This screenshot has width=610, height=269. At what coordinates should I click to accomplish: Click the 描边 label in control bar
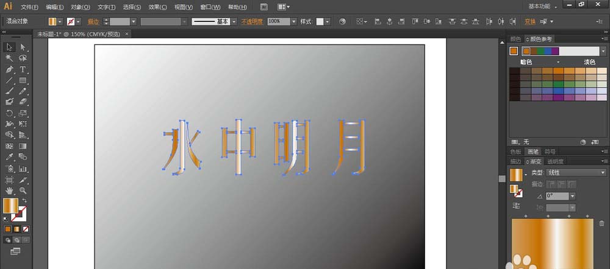pos(93,21)
